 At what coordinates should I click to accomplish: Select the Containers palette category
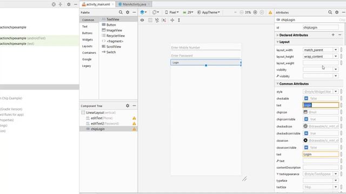pos(89,53)
